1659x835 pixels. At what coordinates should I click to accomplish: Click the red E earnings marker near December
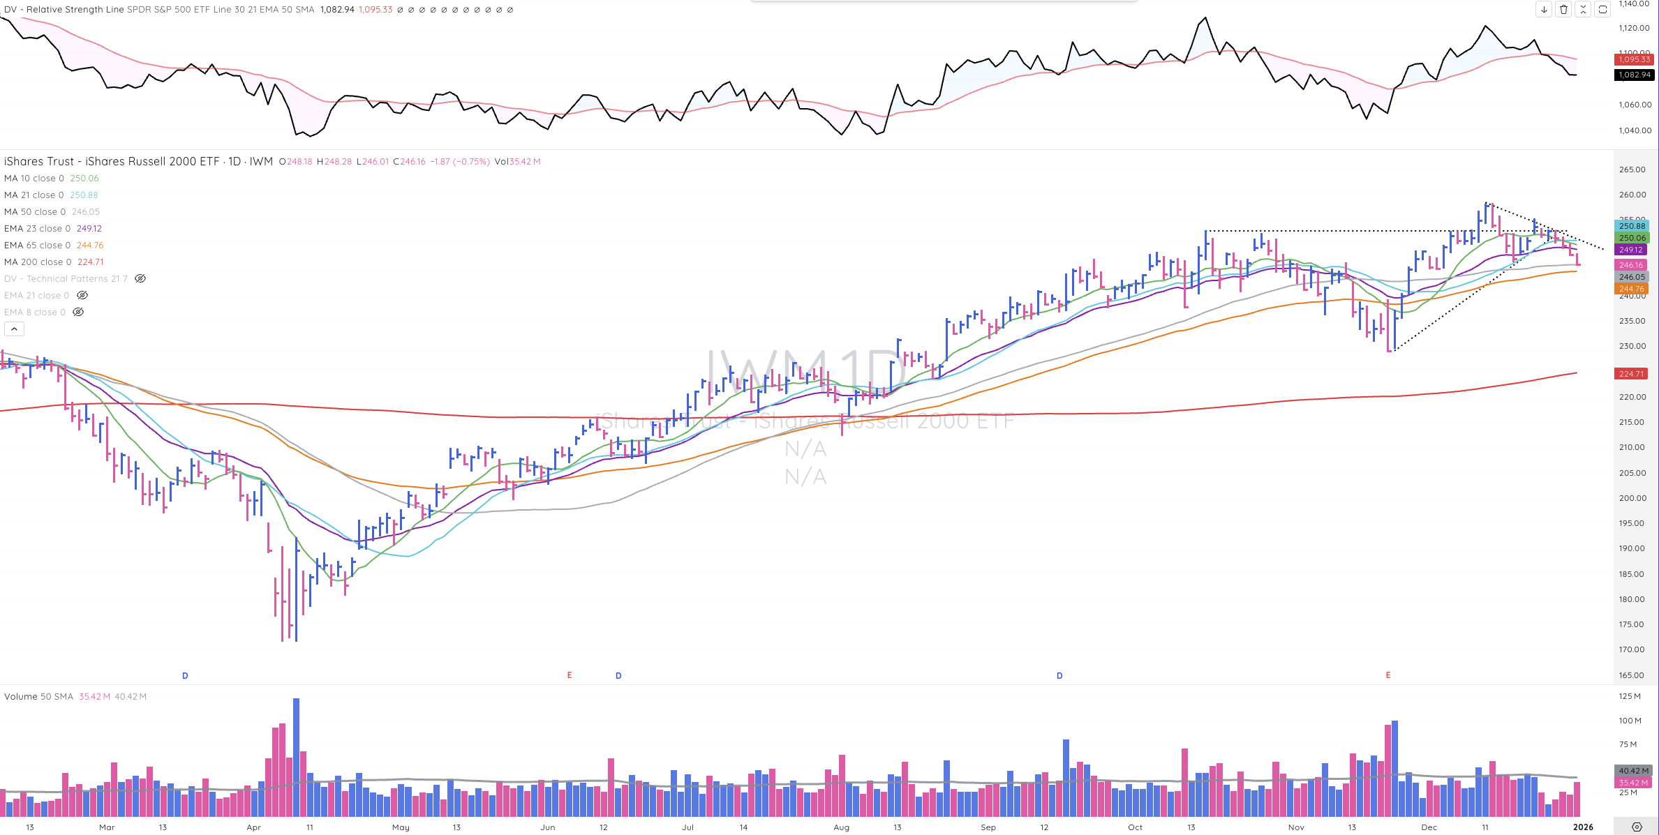[1388, 675]
